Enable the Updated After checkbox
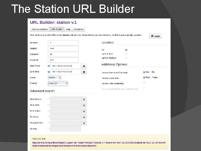Screen dimensions: 201x151 tap(49, 123)
